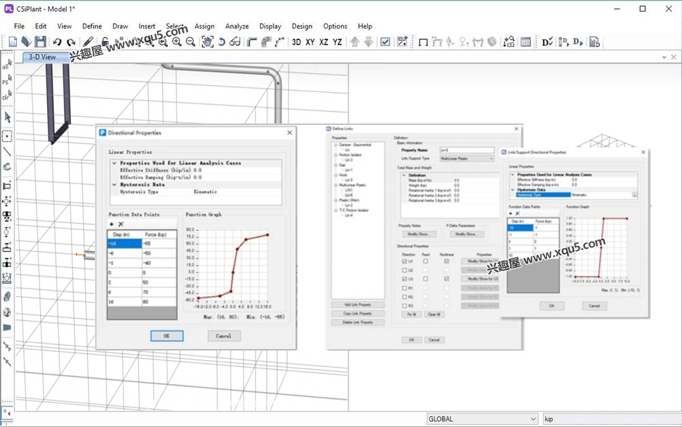This screenshot has height=427, width=682.
Task: Collapse the MultiLinear Plastic tree node
Action: [x=336, y=186]
